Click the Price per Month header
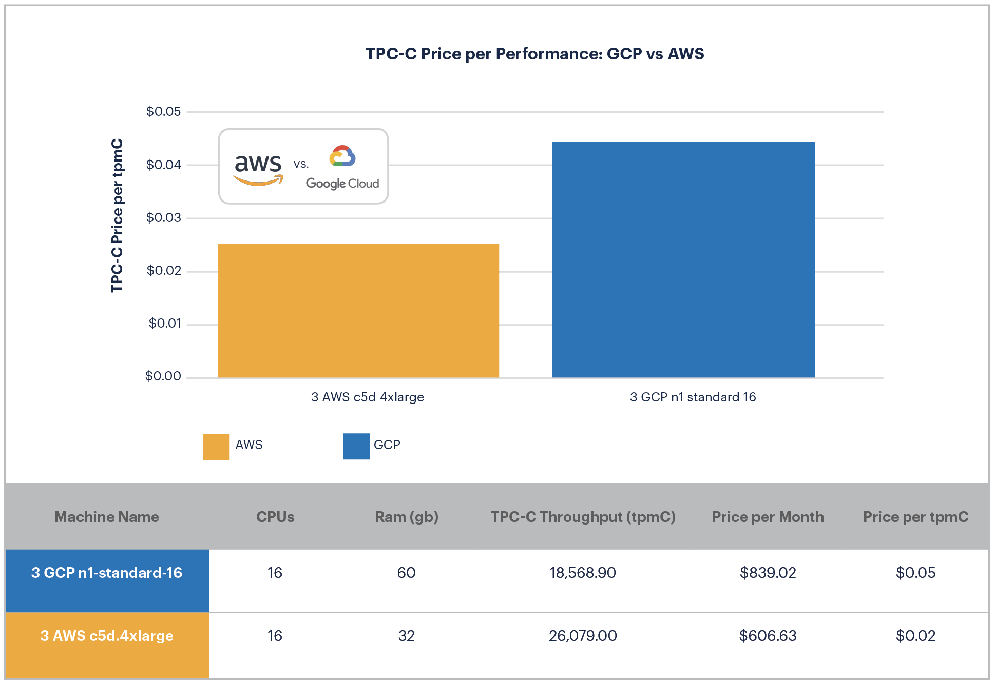 pos(768,517)
